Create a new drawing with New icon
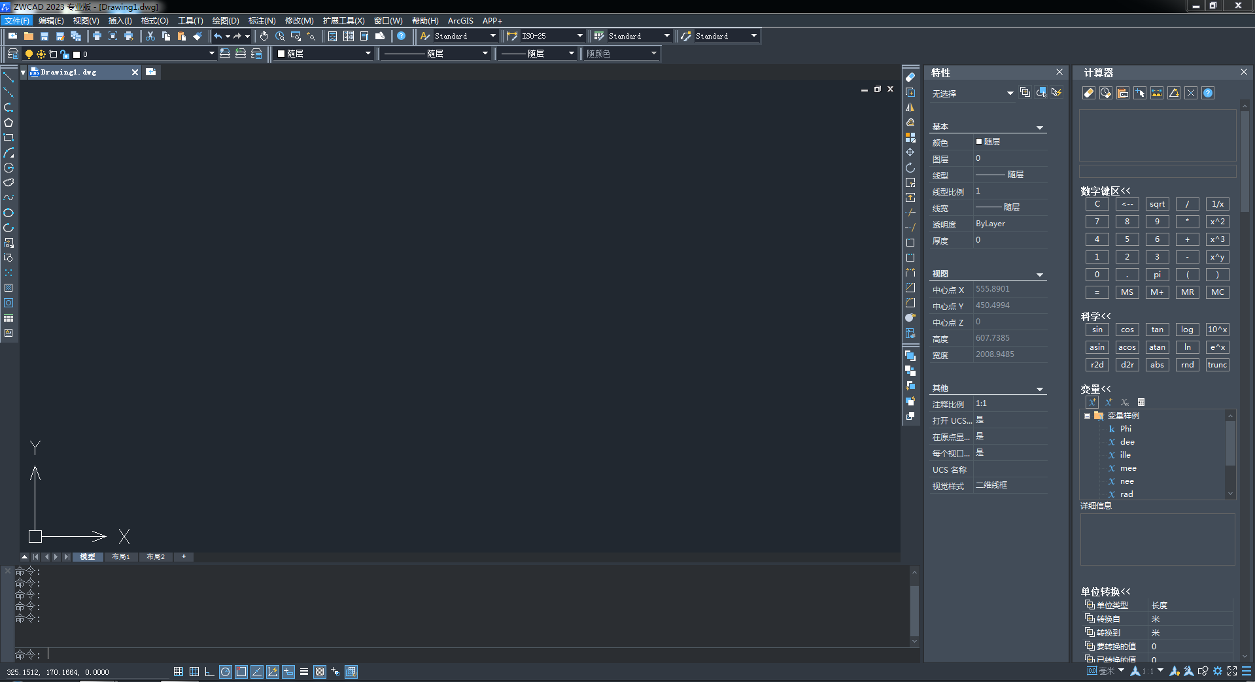 (12, 36)
